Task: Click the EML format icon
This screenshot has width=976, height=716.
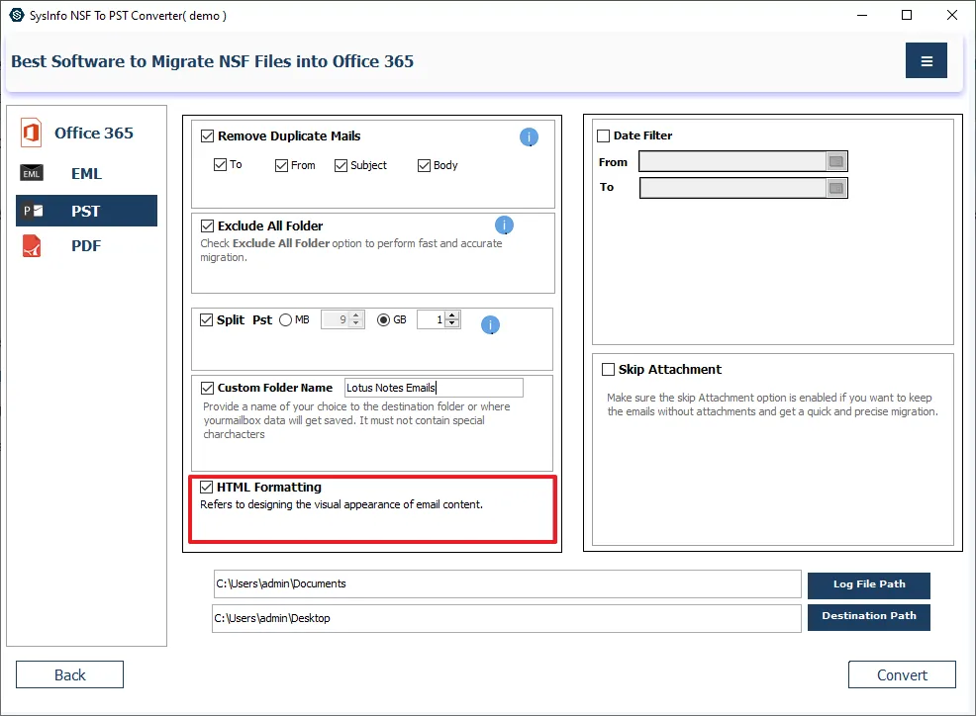Action: 32,174
